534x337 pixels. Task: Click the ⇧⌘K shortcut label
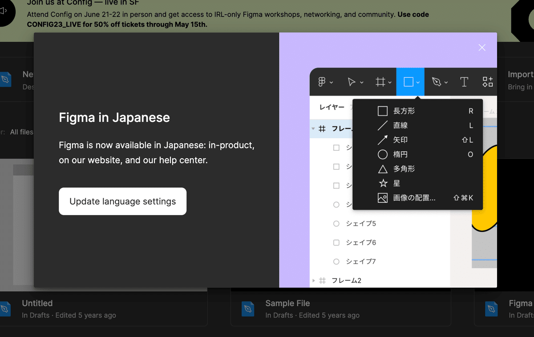click(463, 198)
